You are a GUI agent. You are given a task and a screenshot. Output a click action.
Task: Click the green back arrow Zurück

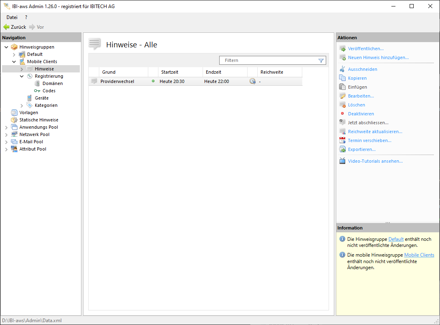6,27
